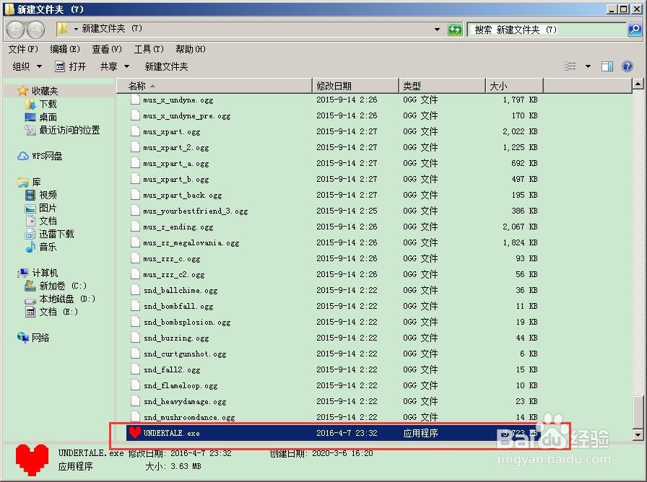
Task: Sort by 类型 column header
Action: 443,86
